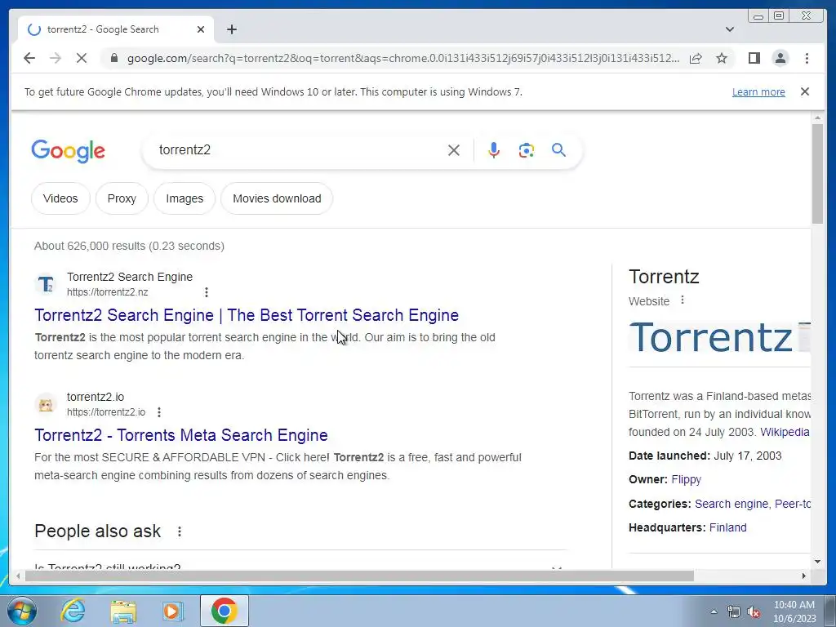Open a new tab
The height and width of the screenshot is (627, 836).
coord(231,29)
